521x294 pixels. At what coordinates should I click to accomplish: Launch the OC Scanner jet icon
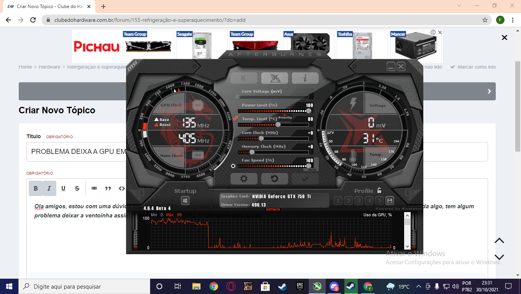point(275,78)
